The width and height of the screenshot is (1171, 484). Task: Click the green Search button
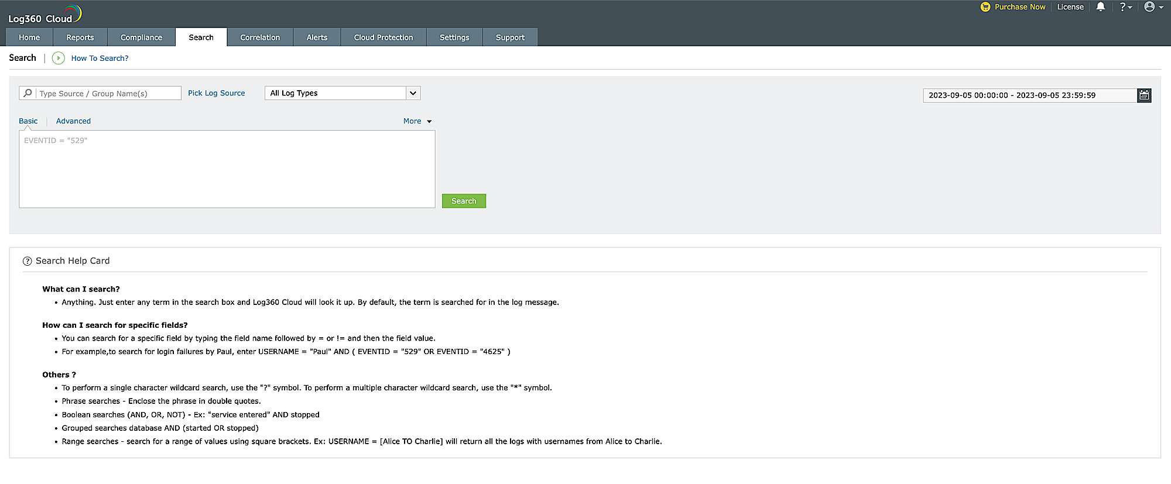(x=464, y=201)
